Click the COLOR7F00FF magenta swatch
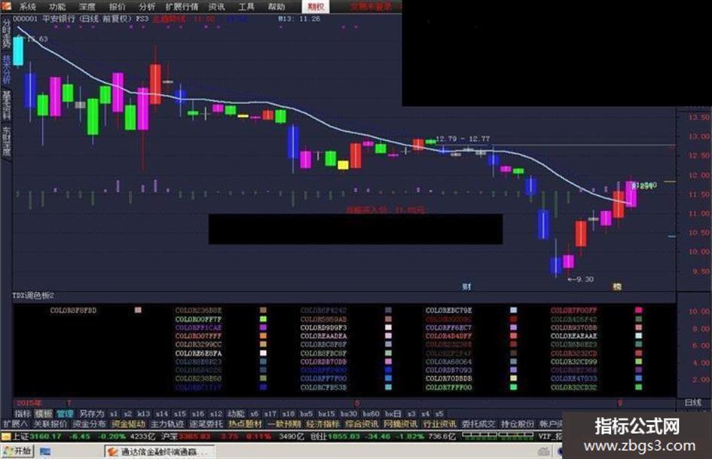 coord(638,311)
